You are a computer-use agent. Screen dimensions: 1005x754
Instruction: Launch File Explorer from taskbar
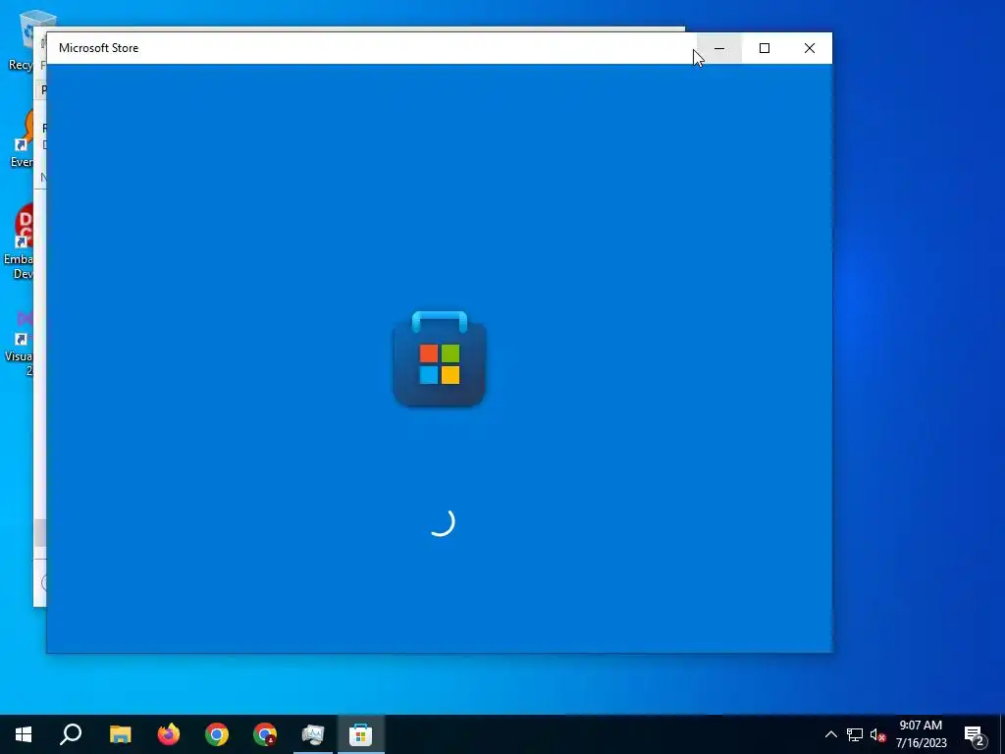pyautogui.click(x=120, y=734)
